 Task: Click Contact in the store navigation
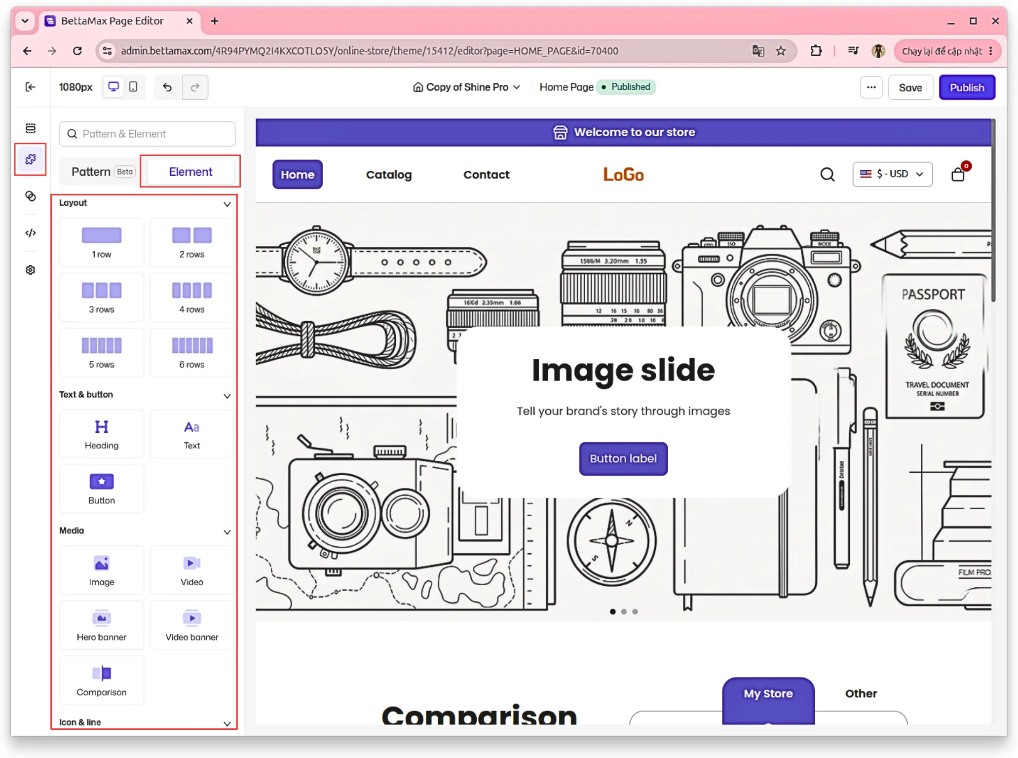click(486, 175)
